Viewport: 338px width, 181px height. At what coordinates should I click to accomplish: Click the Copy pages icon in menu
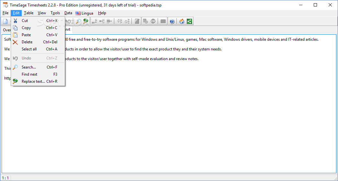point(15,28)
